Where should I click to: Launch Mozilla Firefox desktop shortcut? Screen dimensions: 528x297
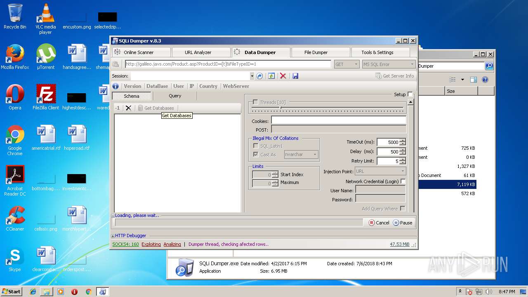click(15, 57)
